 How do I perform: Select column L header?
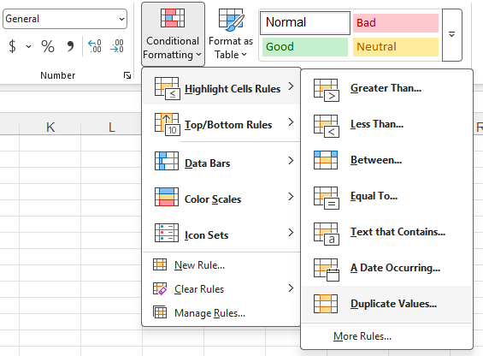[111, 127]
